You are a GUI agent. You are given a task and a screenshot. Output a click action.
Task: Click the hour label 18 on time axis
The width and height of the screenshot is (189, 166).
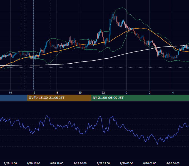pos(57,93)
